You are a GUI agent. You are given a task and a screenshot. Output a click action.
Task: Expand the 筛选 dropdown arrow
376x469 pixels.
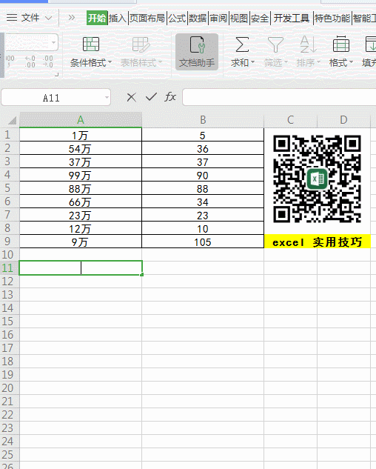(286, 62)
